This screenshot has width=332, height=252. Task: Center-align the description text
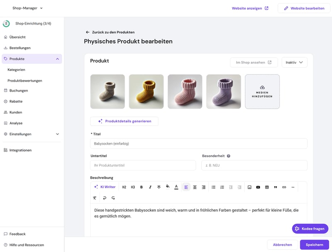click(195, 187)
